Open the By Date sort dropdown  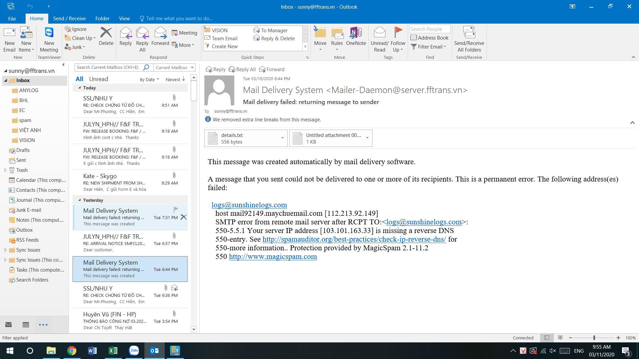pyautogui.click(x=149, y=79)
